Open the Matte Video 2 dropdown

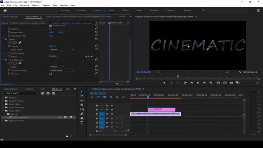point(57,67)
